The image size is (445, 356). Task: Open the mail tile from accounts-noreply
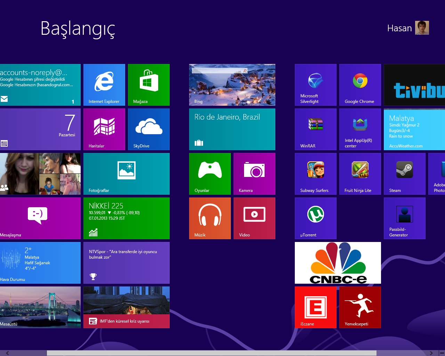[40, 85]
